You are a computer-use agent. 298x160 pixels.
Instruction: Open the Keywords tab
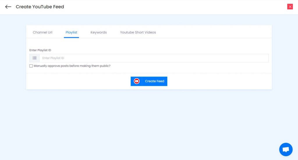click(x=98, y=32)
